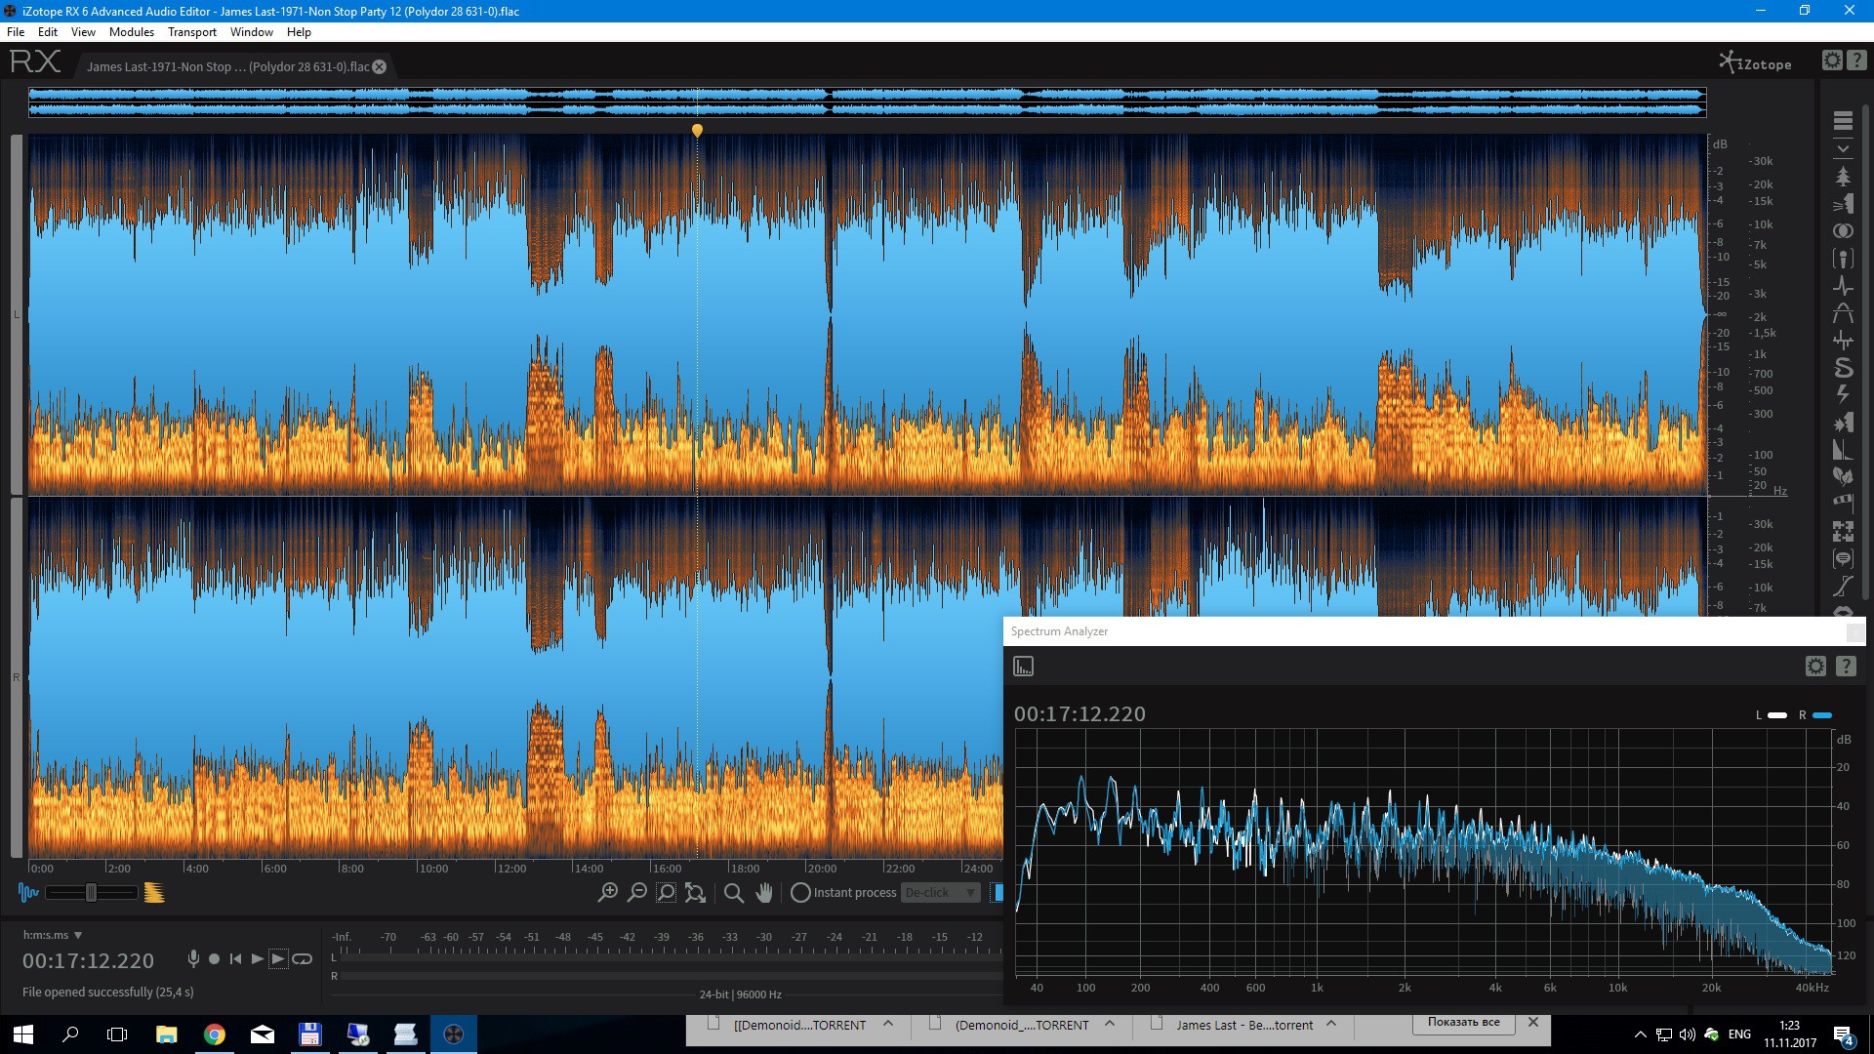Open the h:m:s.ms time format dropdown

(53, 935)
